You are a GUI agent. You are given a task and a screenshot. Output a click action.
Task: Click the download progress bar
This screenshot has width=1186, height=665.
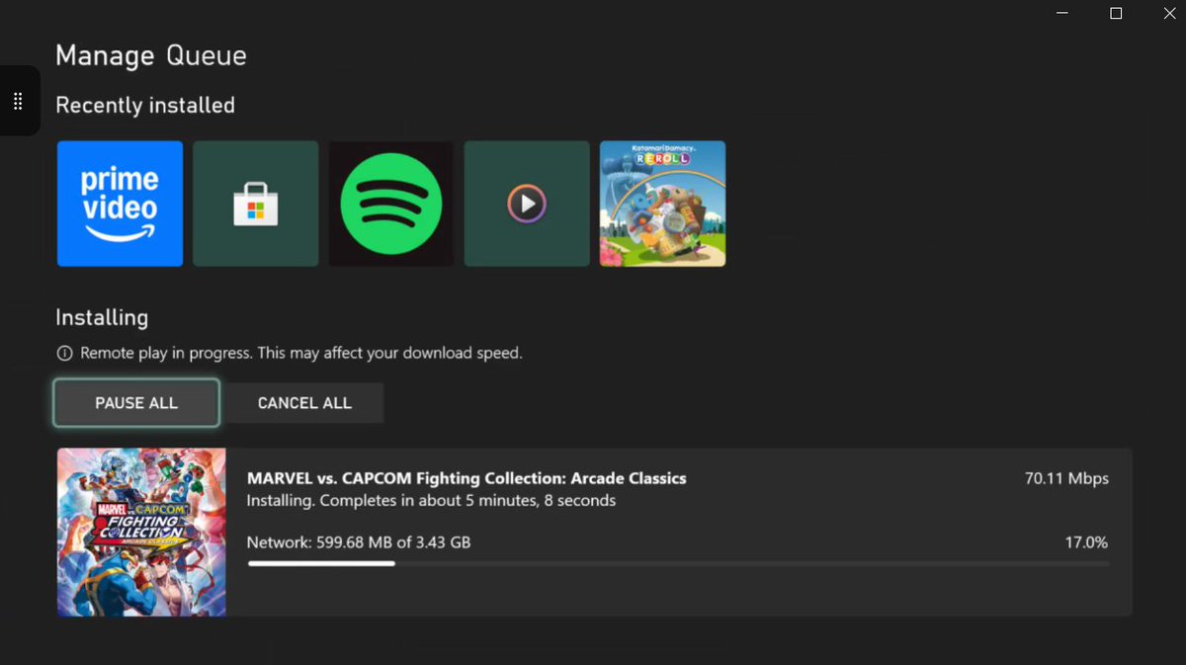point(678,563)
